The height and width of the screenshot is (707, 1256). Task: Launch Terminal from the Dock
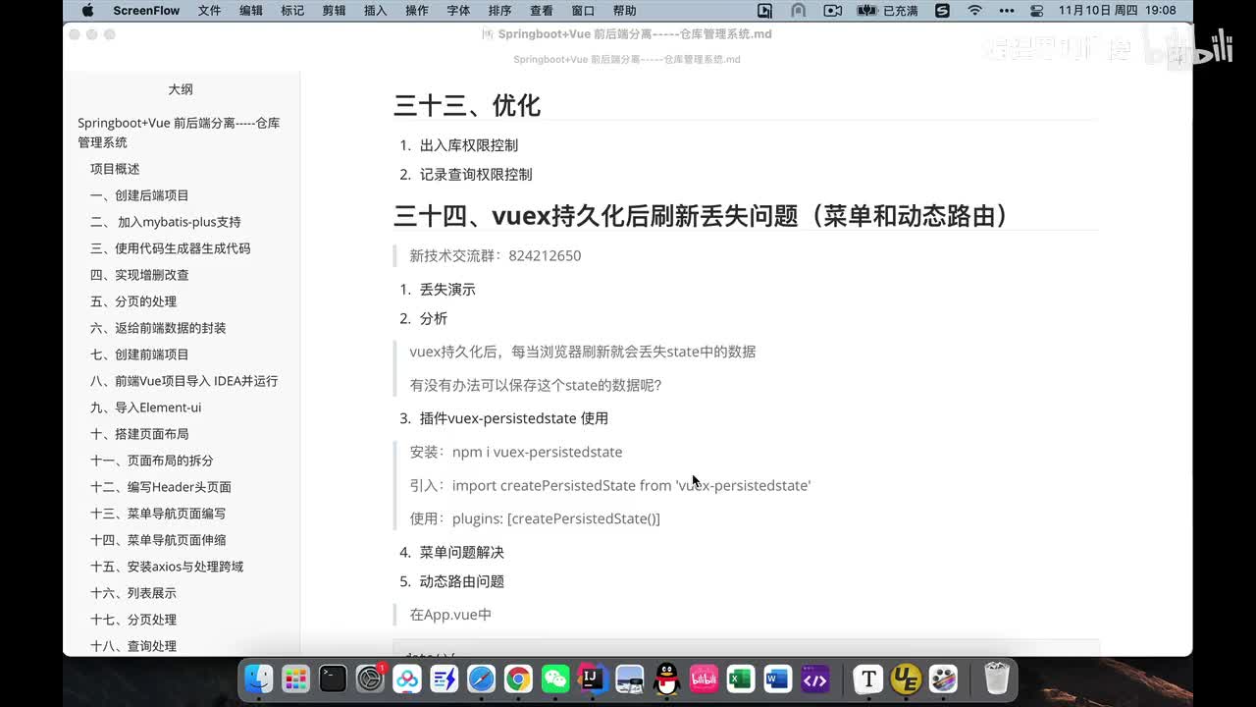click(x=333, y=679)
